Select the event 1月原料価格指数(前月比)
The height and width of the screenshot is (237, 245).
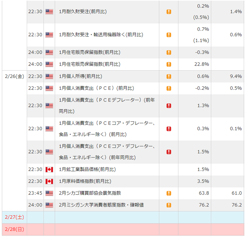(85, 181)
